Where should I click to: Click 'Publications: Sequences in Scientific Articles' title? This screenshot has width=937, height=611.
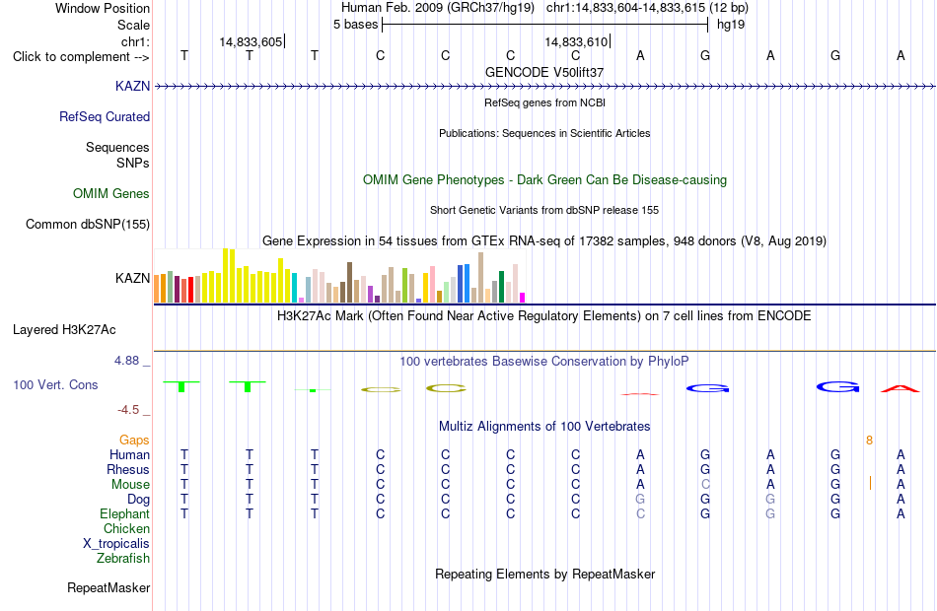[x=544, y=133]
